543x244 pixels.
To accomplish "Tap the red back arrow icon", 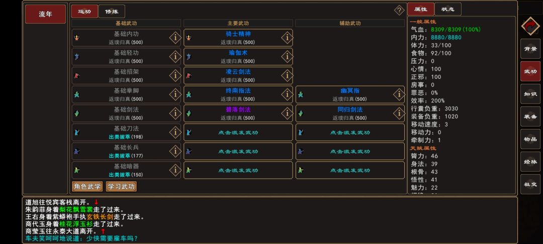I will coord(530,26).
